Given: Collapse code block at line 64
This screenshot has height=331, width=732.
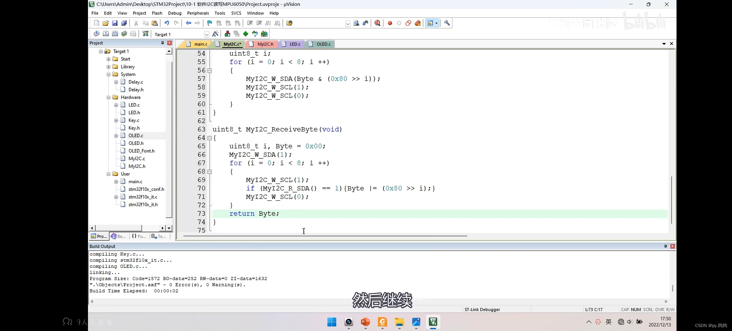Looking at the screenshot, I should point(210,138).
